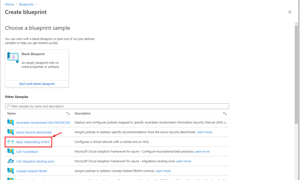The height and width of the screenshot is (180, 300).
Task: Open Learn more for CAF Migration landing zone
Action: click(x=183, y=161)
